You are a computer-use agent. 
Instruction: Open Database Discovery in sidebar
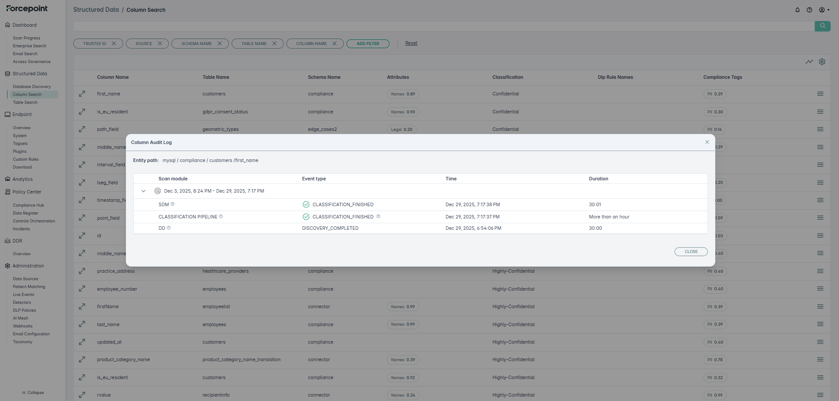pyautogui.click(x=32, y=87)
